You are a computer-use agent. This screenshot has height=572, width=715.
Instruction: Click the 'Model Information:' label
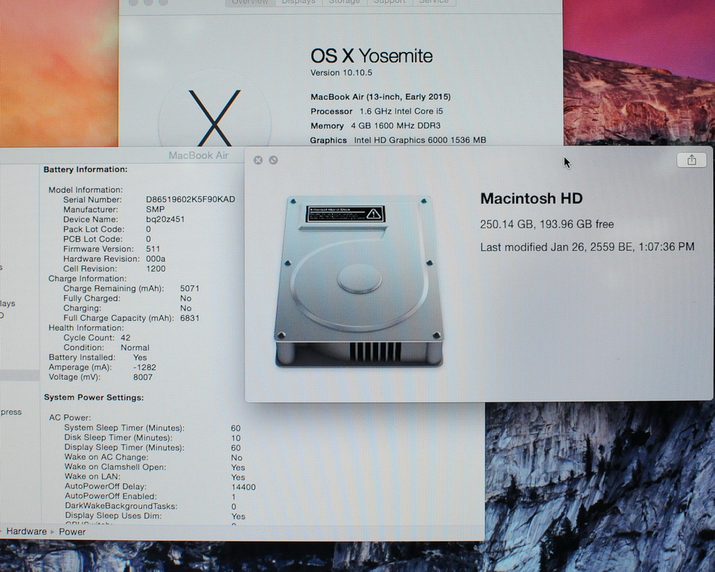tap(86, 190)
